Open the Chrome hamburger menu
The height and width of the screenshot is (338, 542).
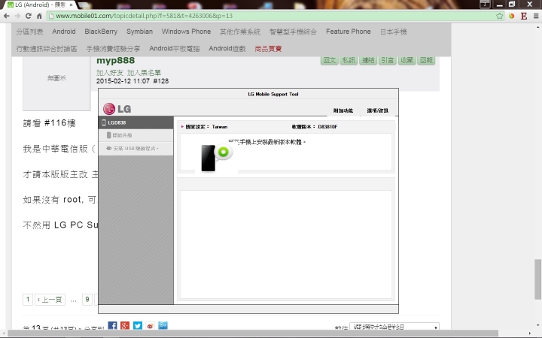coord(536,16)
